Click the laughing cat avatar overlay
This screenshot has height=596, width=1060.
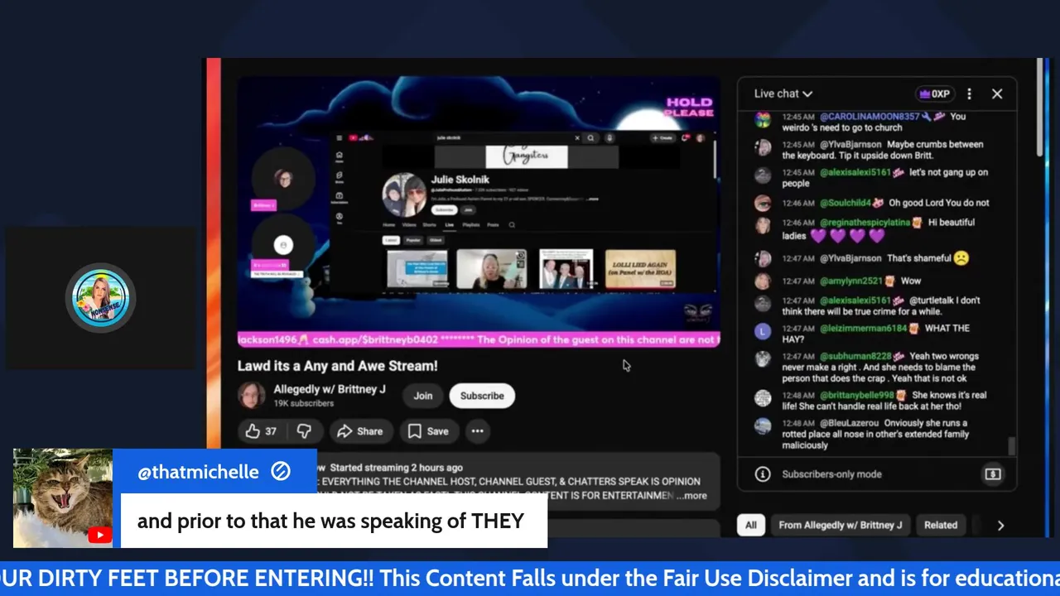63,497
